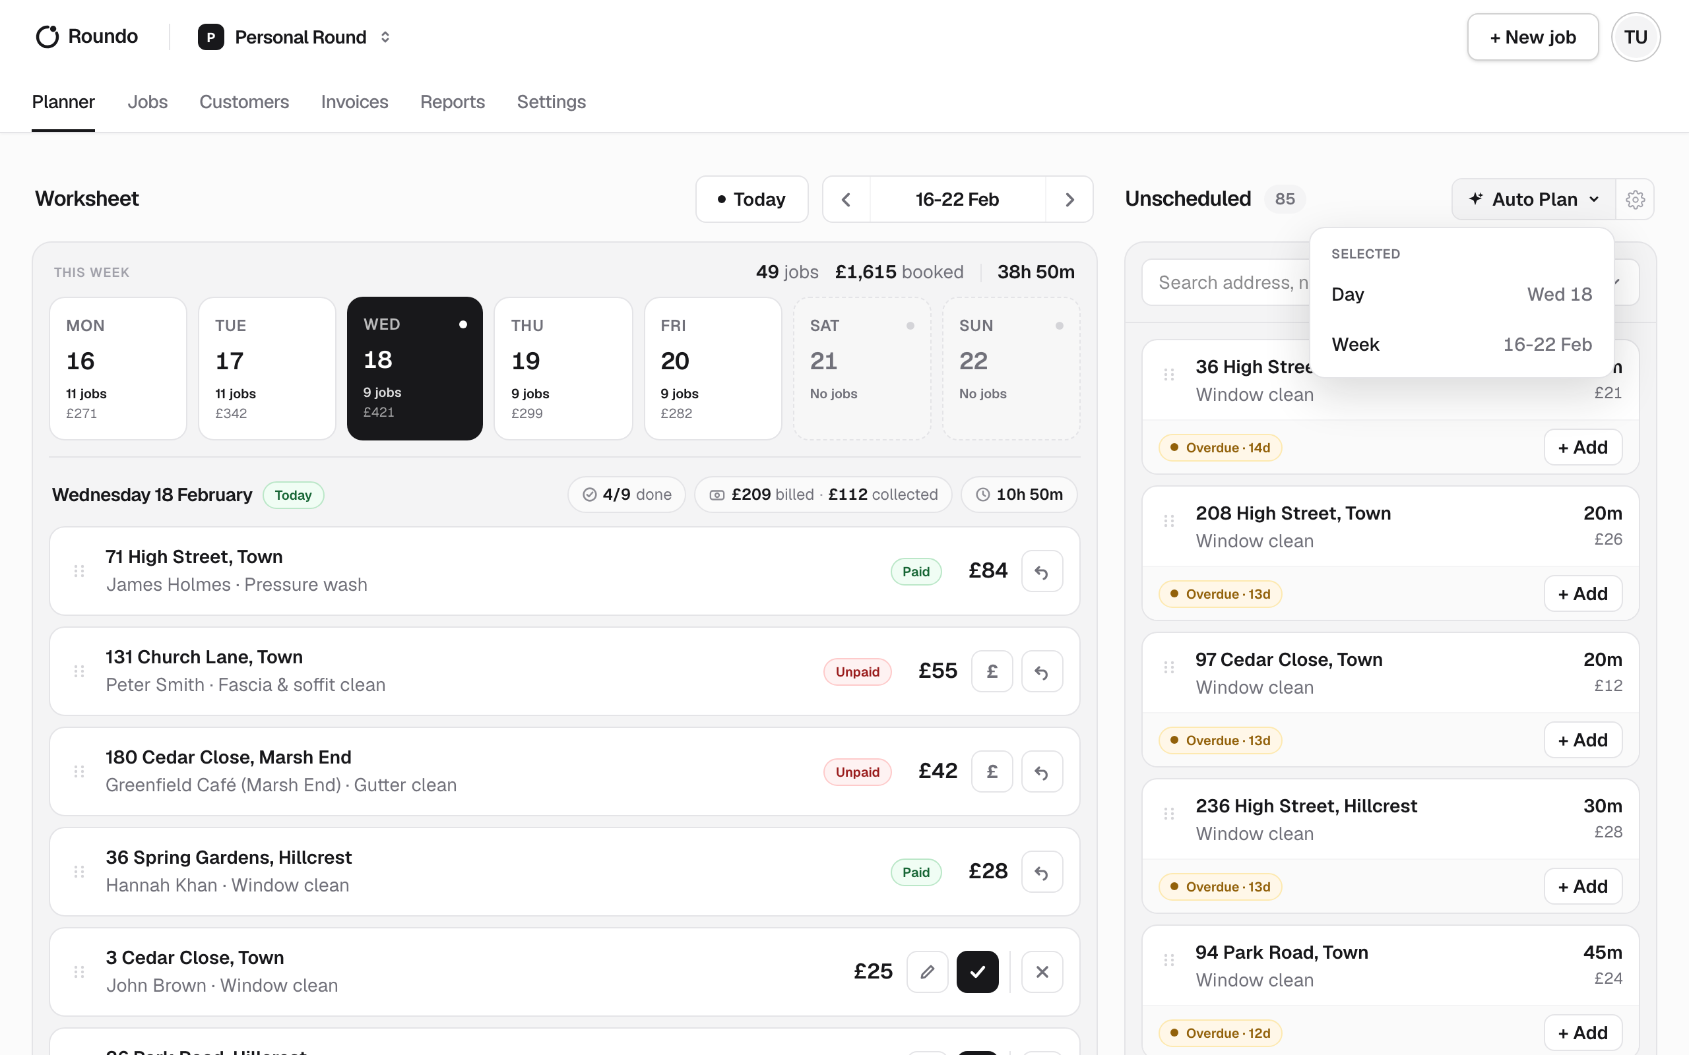Image resolution: width=1689 pixels, height=1055 pixels.
Task: Add 36 High Street overdue 14d job
Action: coord(1583,447)
